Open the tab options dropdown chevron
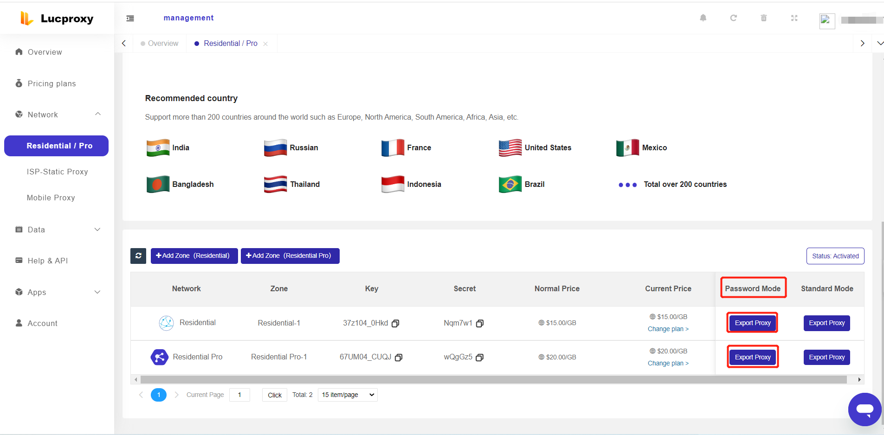This screenshot has width=884, height=435. [x=880, y=43]
